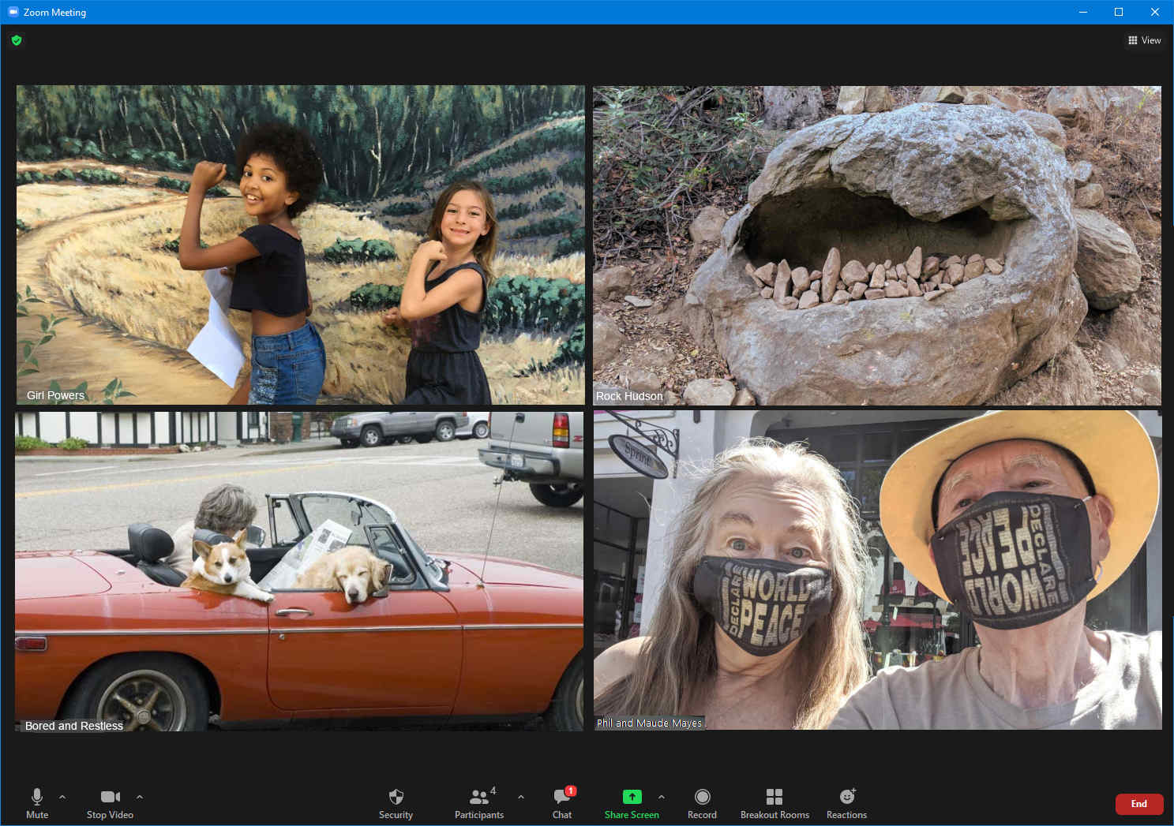Click the green Share Screen icon

632,797
